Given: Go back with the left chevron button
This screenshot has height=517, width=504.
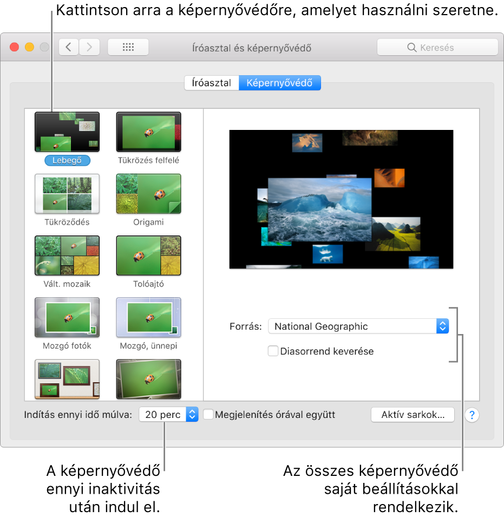Looking at the screenshot, I should (x=69, y=47).
